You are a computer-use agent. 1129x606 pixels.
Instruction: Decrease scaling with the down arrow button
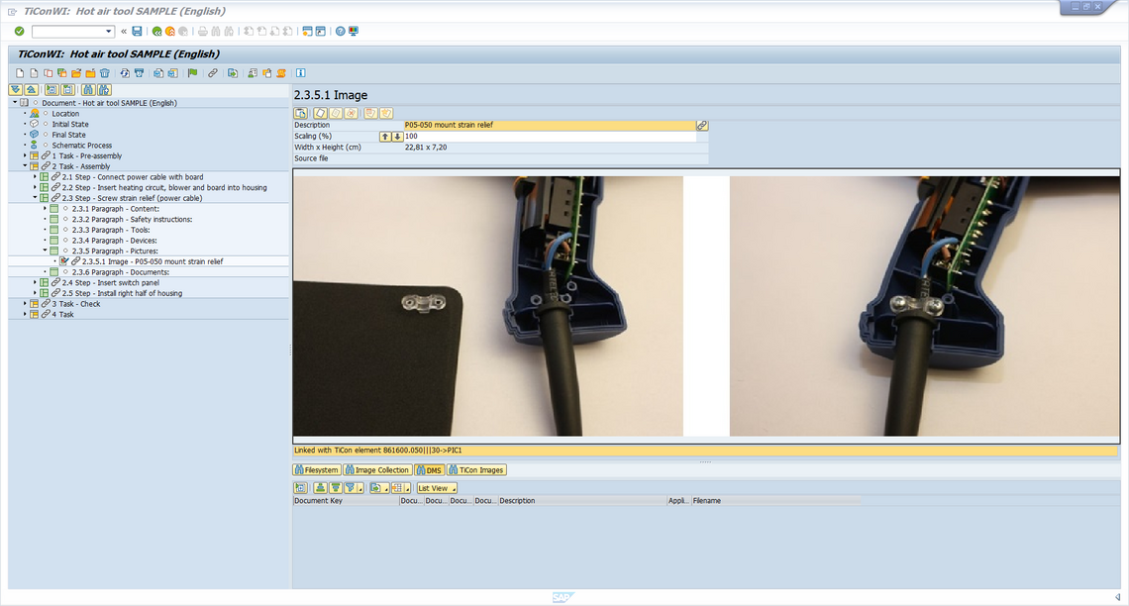pos(397,137)
